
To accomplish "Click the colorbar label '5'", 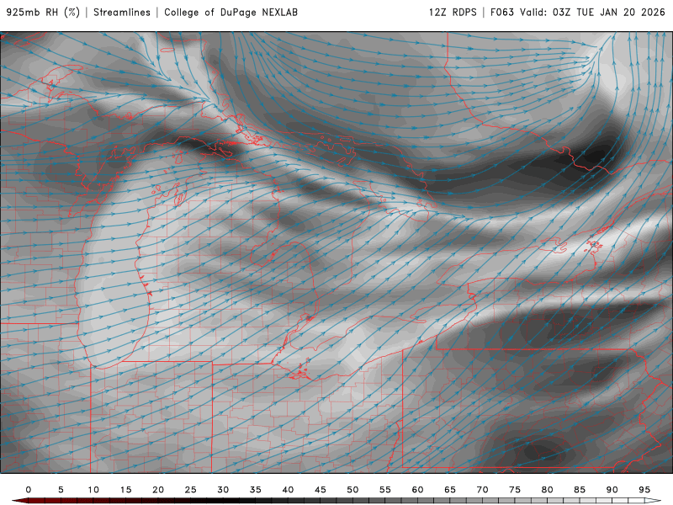I will pos(61,490).
